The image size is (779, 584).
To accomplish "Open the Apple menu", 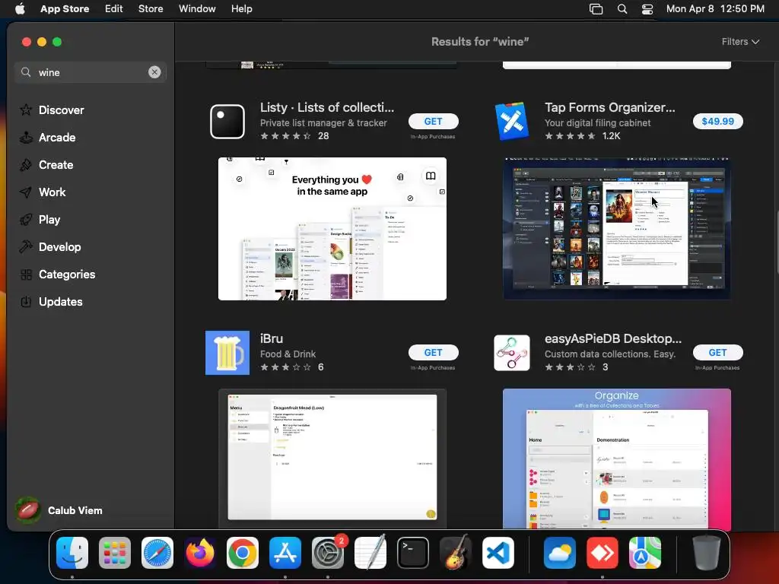I will (20, 9).
